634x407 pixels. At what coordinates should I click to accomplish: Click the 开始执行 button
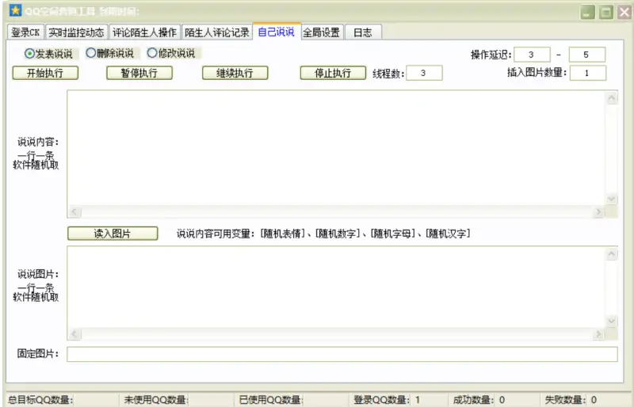45,73
